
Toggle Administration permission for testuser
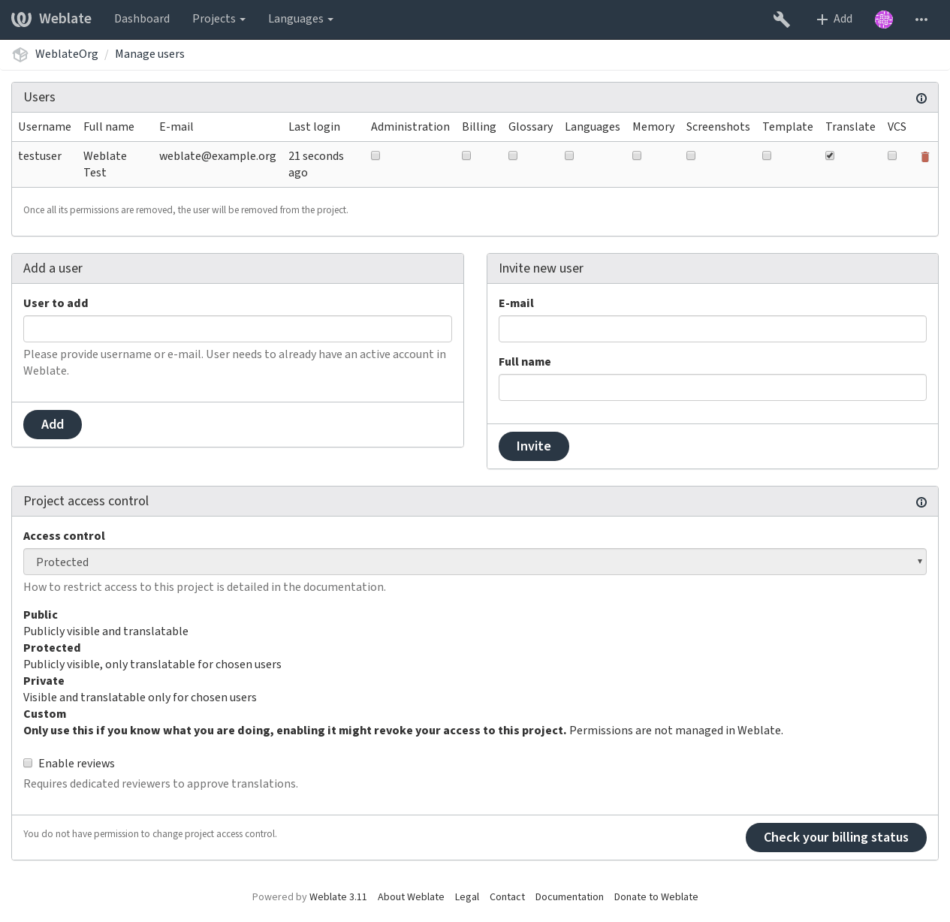[x=375, y=155]
